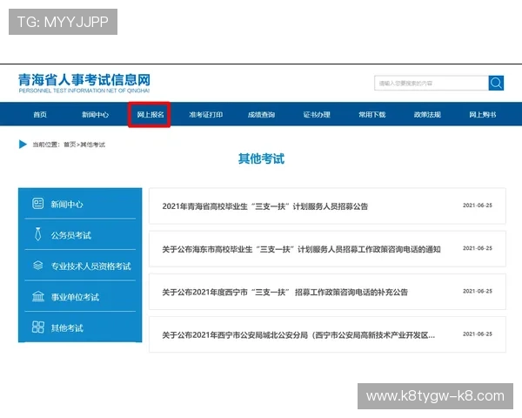Focus the site search input field
Screen dimensions: 522x418
[x=432, y=83]
